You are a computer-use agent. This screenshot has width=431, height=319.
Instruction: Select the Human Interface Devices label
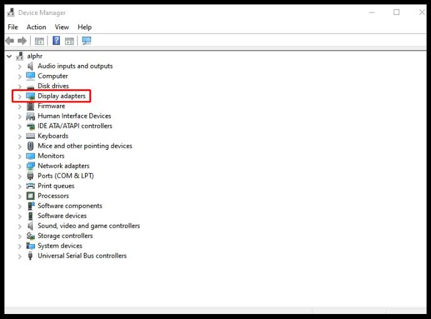pos(74,116)
